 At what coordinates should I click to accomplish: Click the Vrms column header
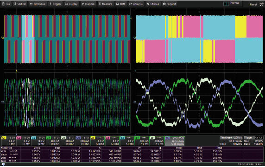tap(37, 148)
